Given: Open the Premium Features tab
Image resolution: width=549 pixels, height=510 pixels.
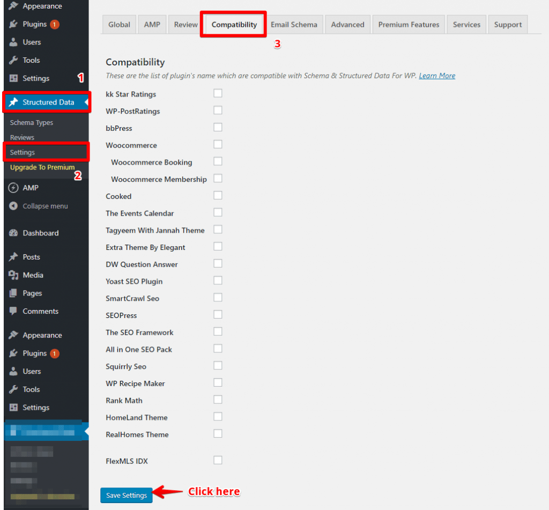Looking at the screenshot, I should tap(409, 25).
